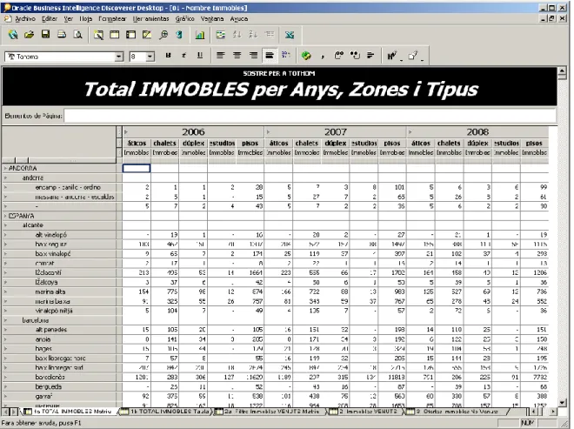Screen dimensions: 574x429
Task: Drill the 2008 column arrow
Action: click(x=410, y=132)
